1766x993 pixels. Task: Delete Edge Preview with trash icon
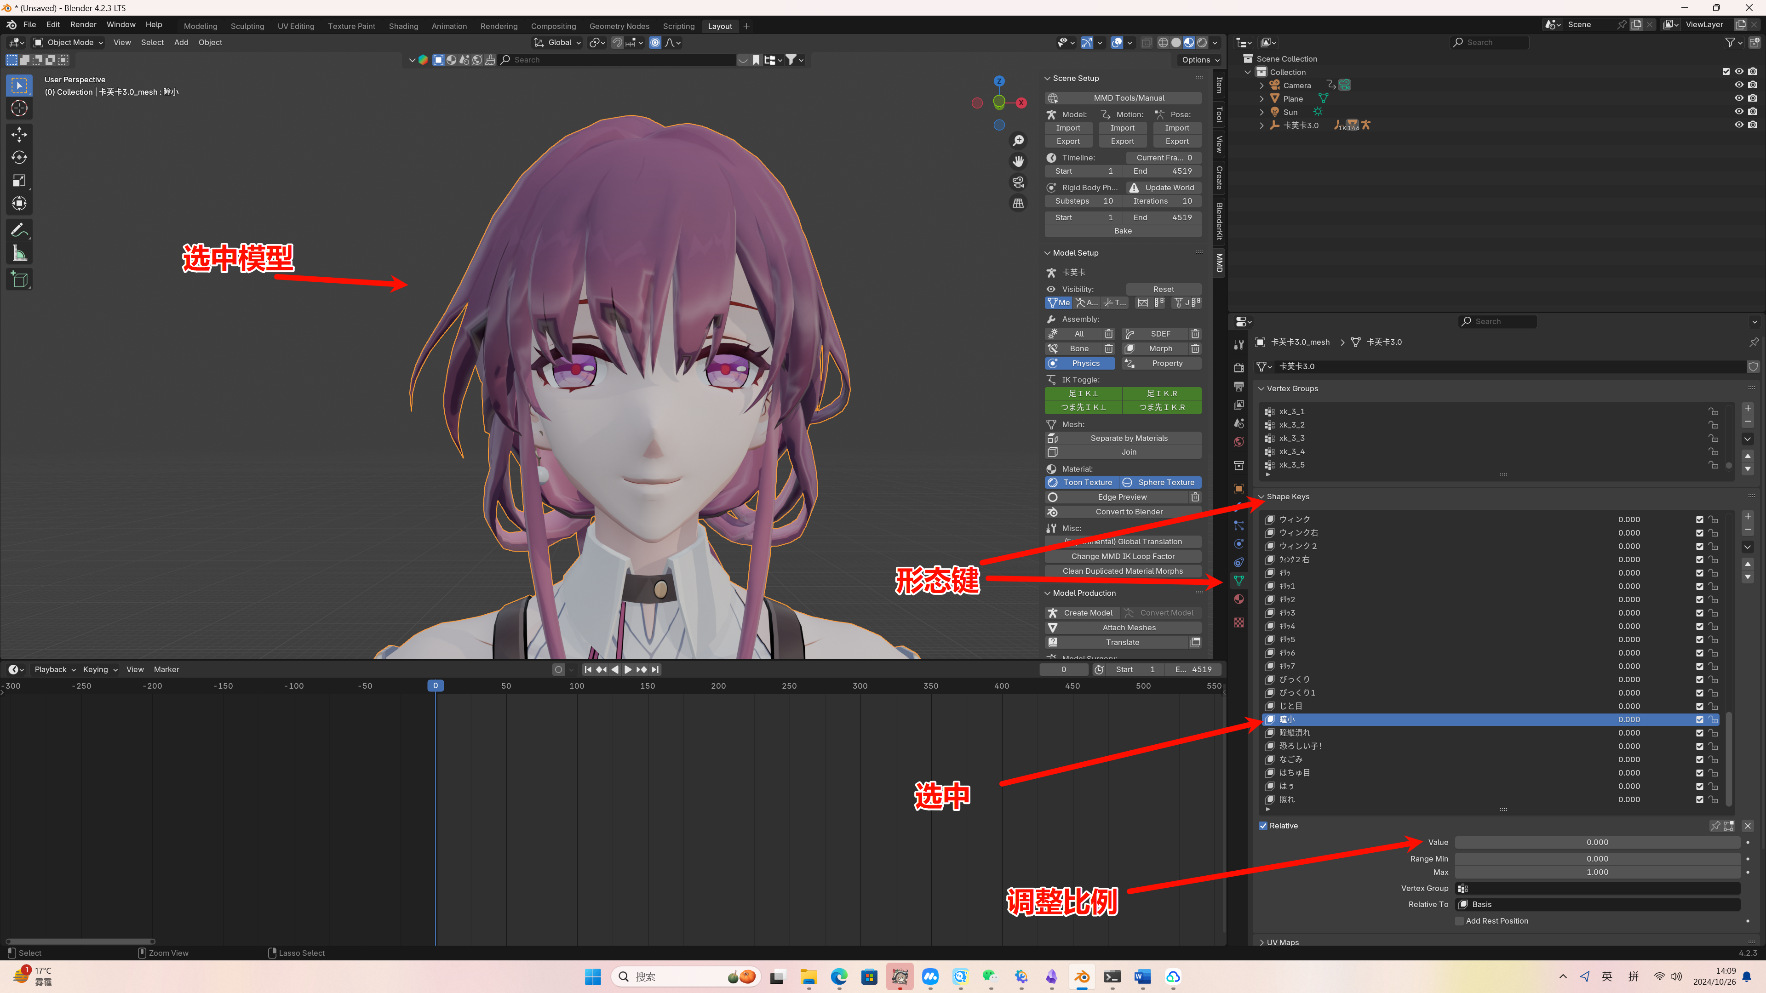(1195, 497)
